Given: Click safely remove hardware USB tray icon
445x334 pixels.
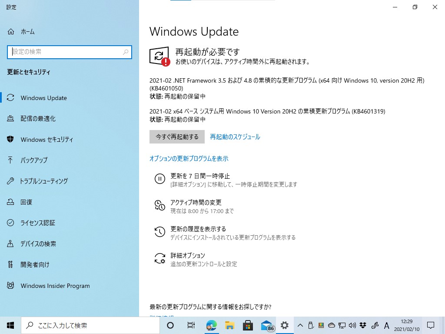Looking at the screenshot, I should pos(310,325).
